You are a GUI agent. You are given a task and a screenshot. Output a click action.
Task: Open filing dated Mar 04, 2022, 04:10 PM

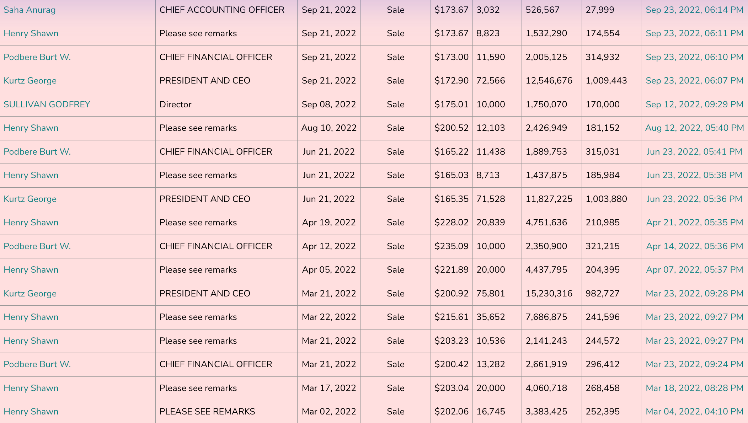tap(694, 412)
